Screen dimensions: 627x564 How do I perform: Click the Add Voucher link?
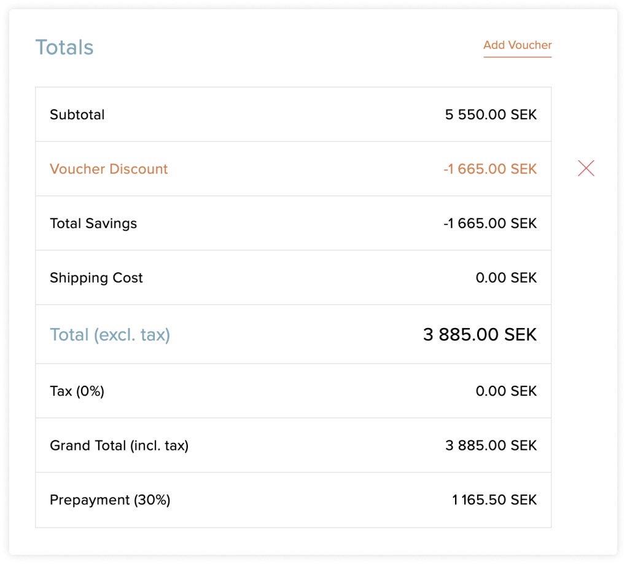(x=517, y=45)
